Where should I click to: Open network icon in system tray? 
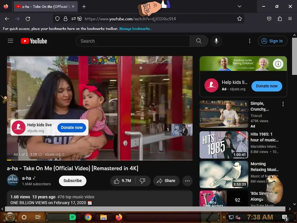pyautogui.click(x=231, y=217)
